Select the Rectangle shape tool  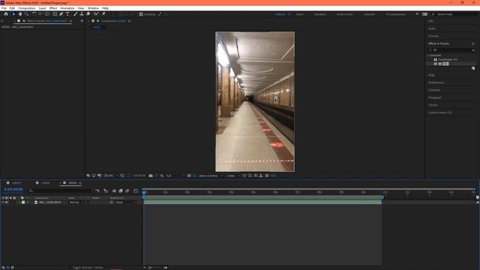point(55,14)
